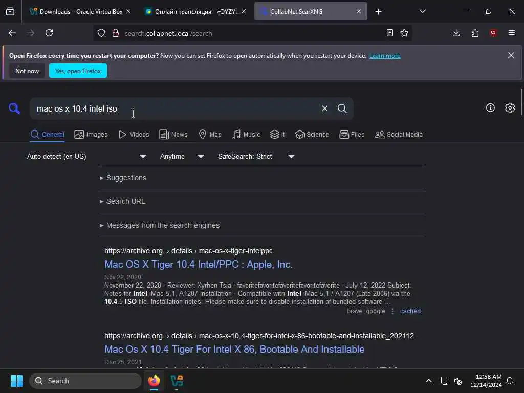Open the Windows Start menu
The width and height of the screenshot is (524, 393).
click(16, 381)
